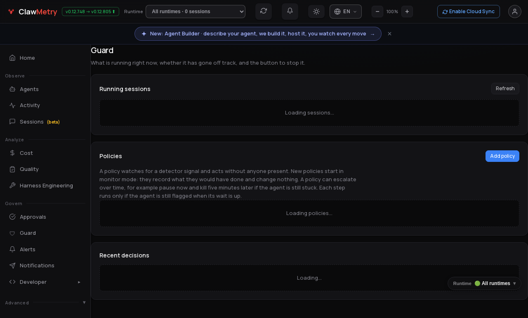Open the version update badge
This screenshot has height=318, width=528.
click(x=90, y=12)
